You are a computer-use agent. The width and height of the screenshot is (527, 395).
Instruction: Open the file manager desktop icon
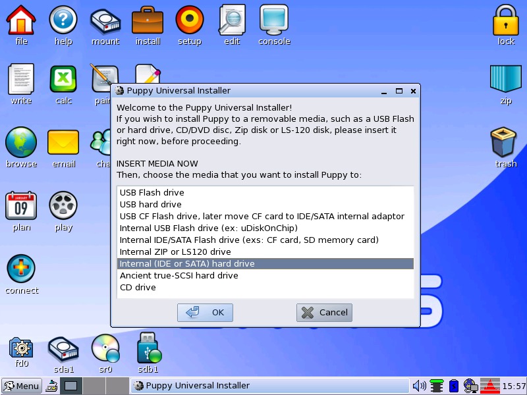[21, 20]
